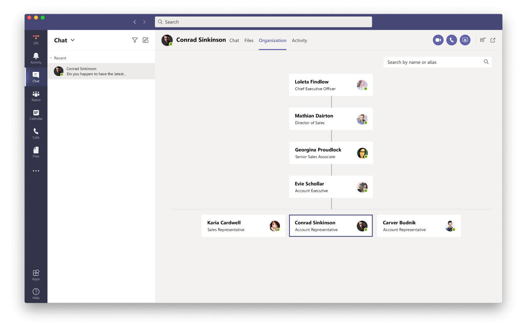Image resolution: width=527 pixels, height=329 pixels.
Task: Collapse the Recent conversations section
Action: tap(51, 58)
